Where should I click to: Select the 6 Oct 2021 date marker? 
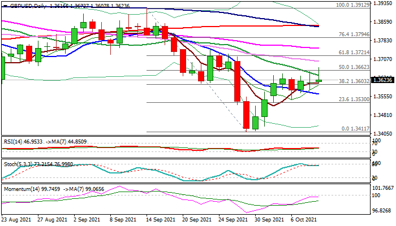[x=304, y=220]
